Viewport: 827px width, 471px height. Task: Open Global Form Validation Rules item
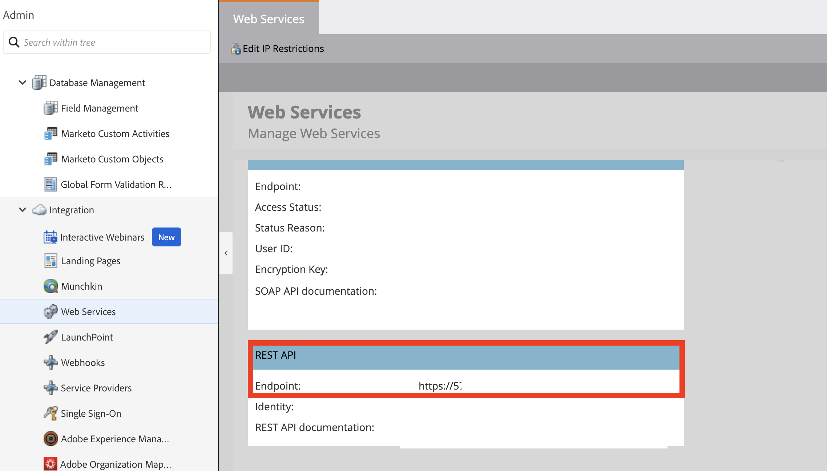[116, 184]
